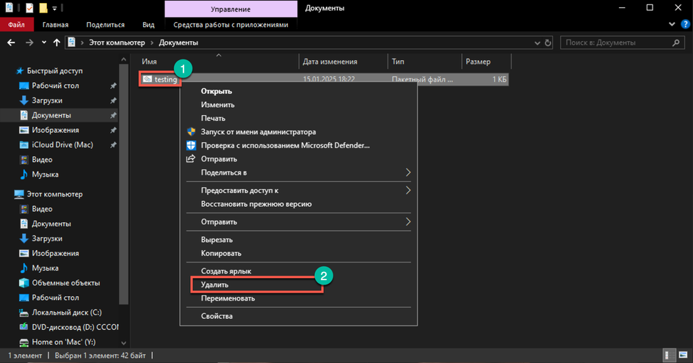Open the Customize Quick Access Toolbar dropdown

[x=54, y=8]
